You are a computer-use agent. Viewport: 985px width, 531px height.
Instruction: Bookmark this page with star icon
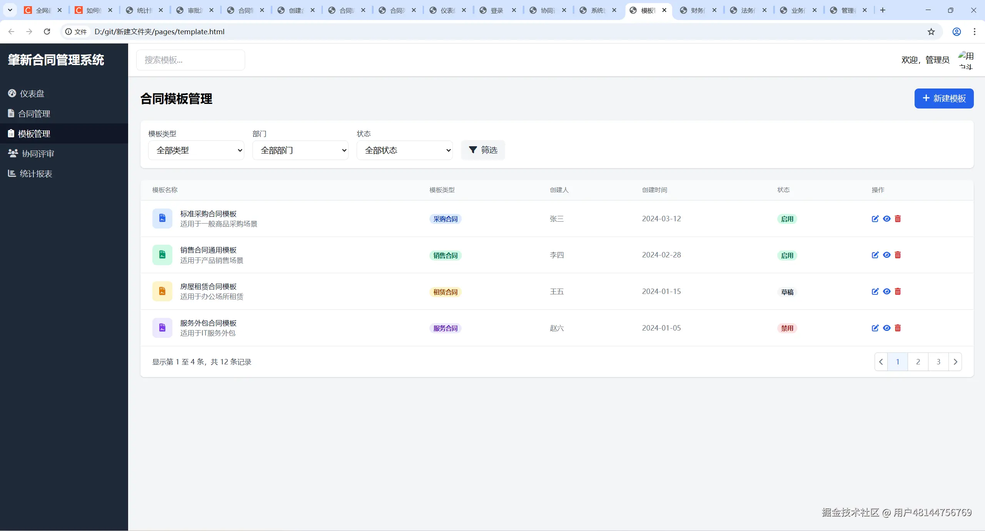[x=931, y=32]
